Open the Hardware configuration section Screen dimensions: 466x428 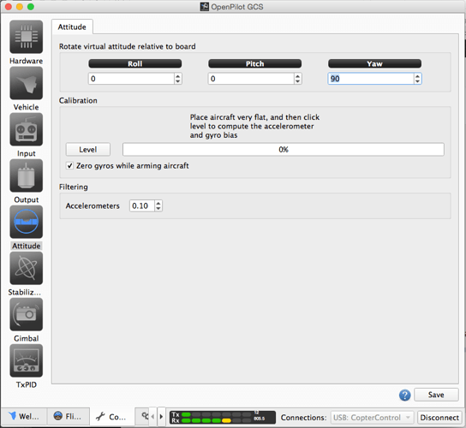coord(27,37)
